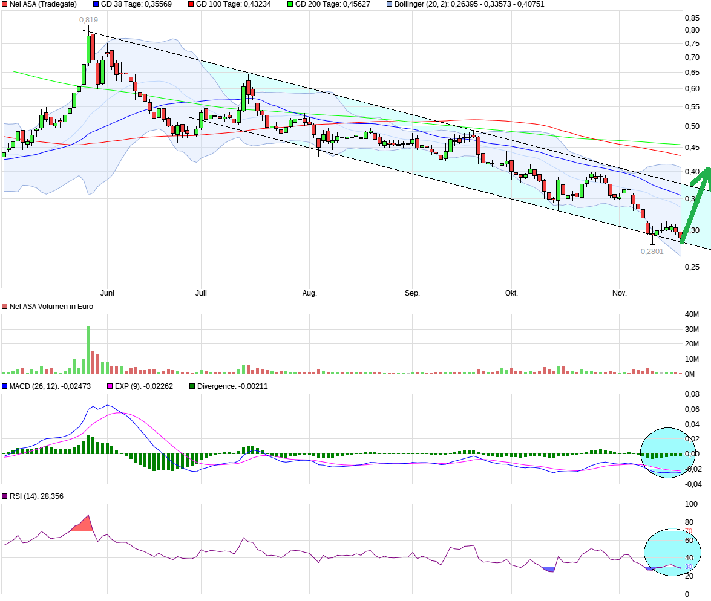Click the 'EXP (9): -0,02262' label
Viewport: 711px width, 601px height.
(x=144, y=386)
